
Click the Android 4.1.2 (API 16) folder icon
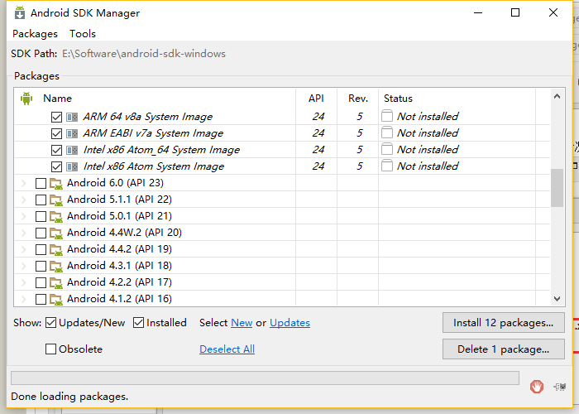pyautogui.click(x=56, y=299)
